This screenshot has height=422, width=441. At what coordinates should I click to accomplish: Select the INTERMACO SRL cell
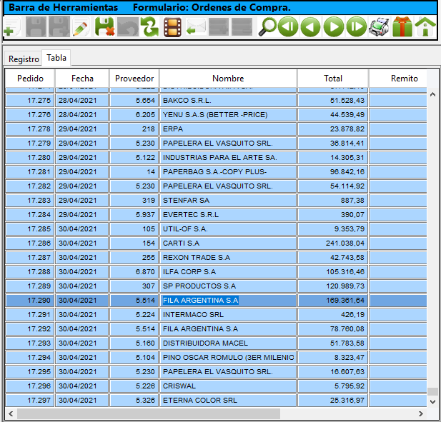pos(228,314)
